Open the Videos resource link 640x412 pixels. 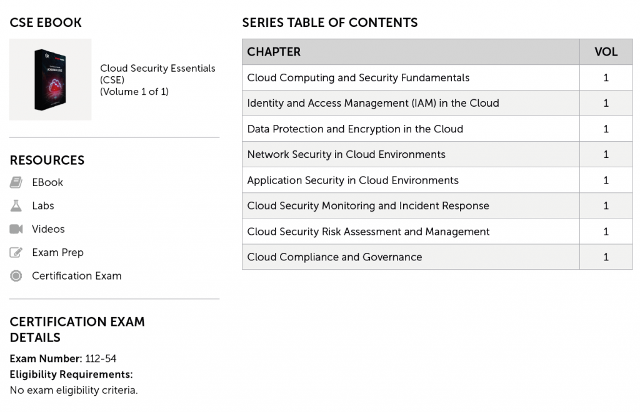[x=48, y=229]
